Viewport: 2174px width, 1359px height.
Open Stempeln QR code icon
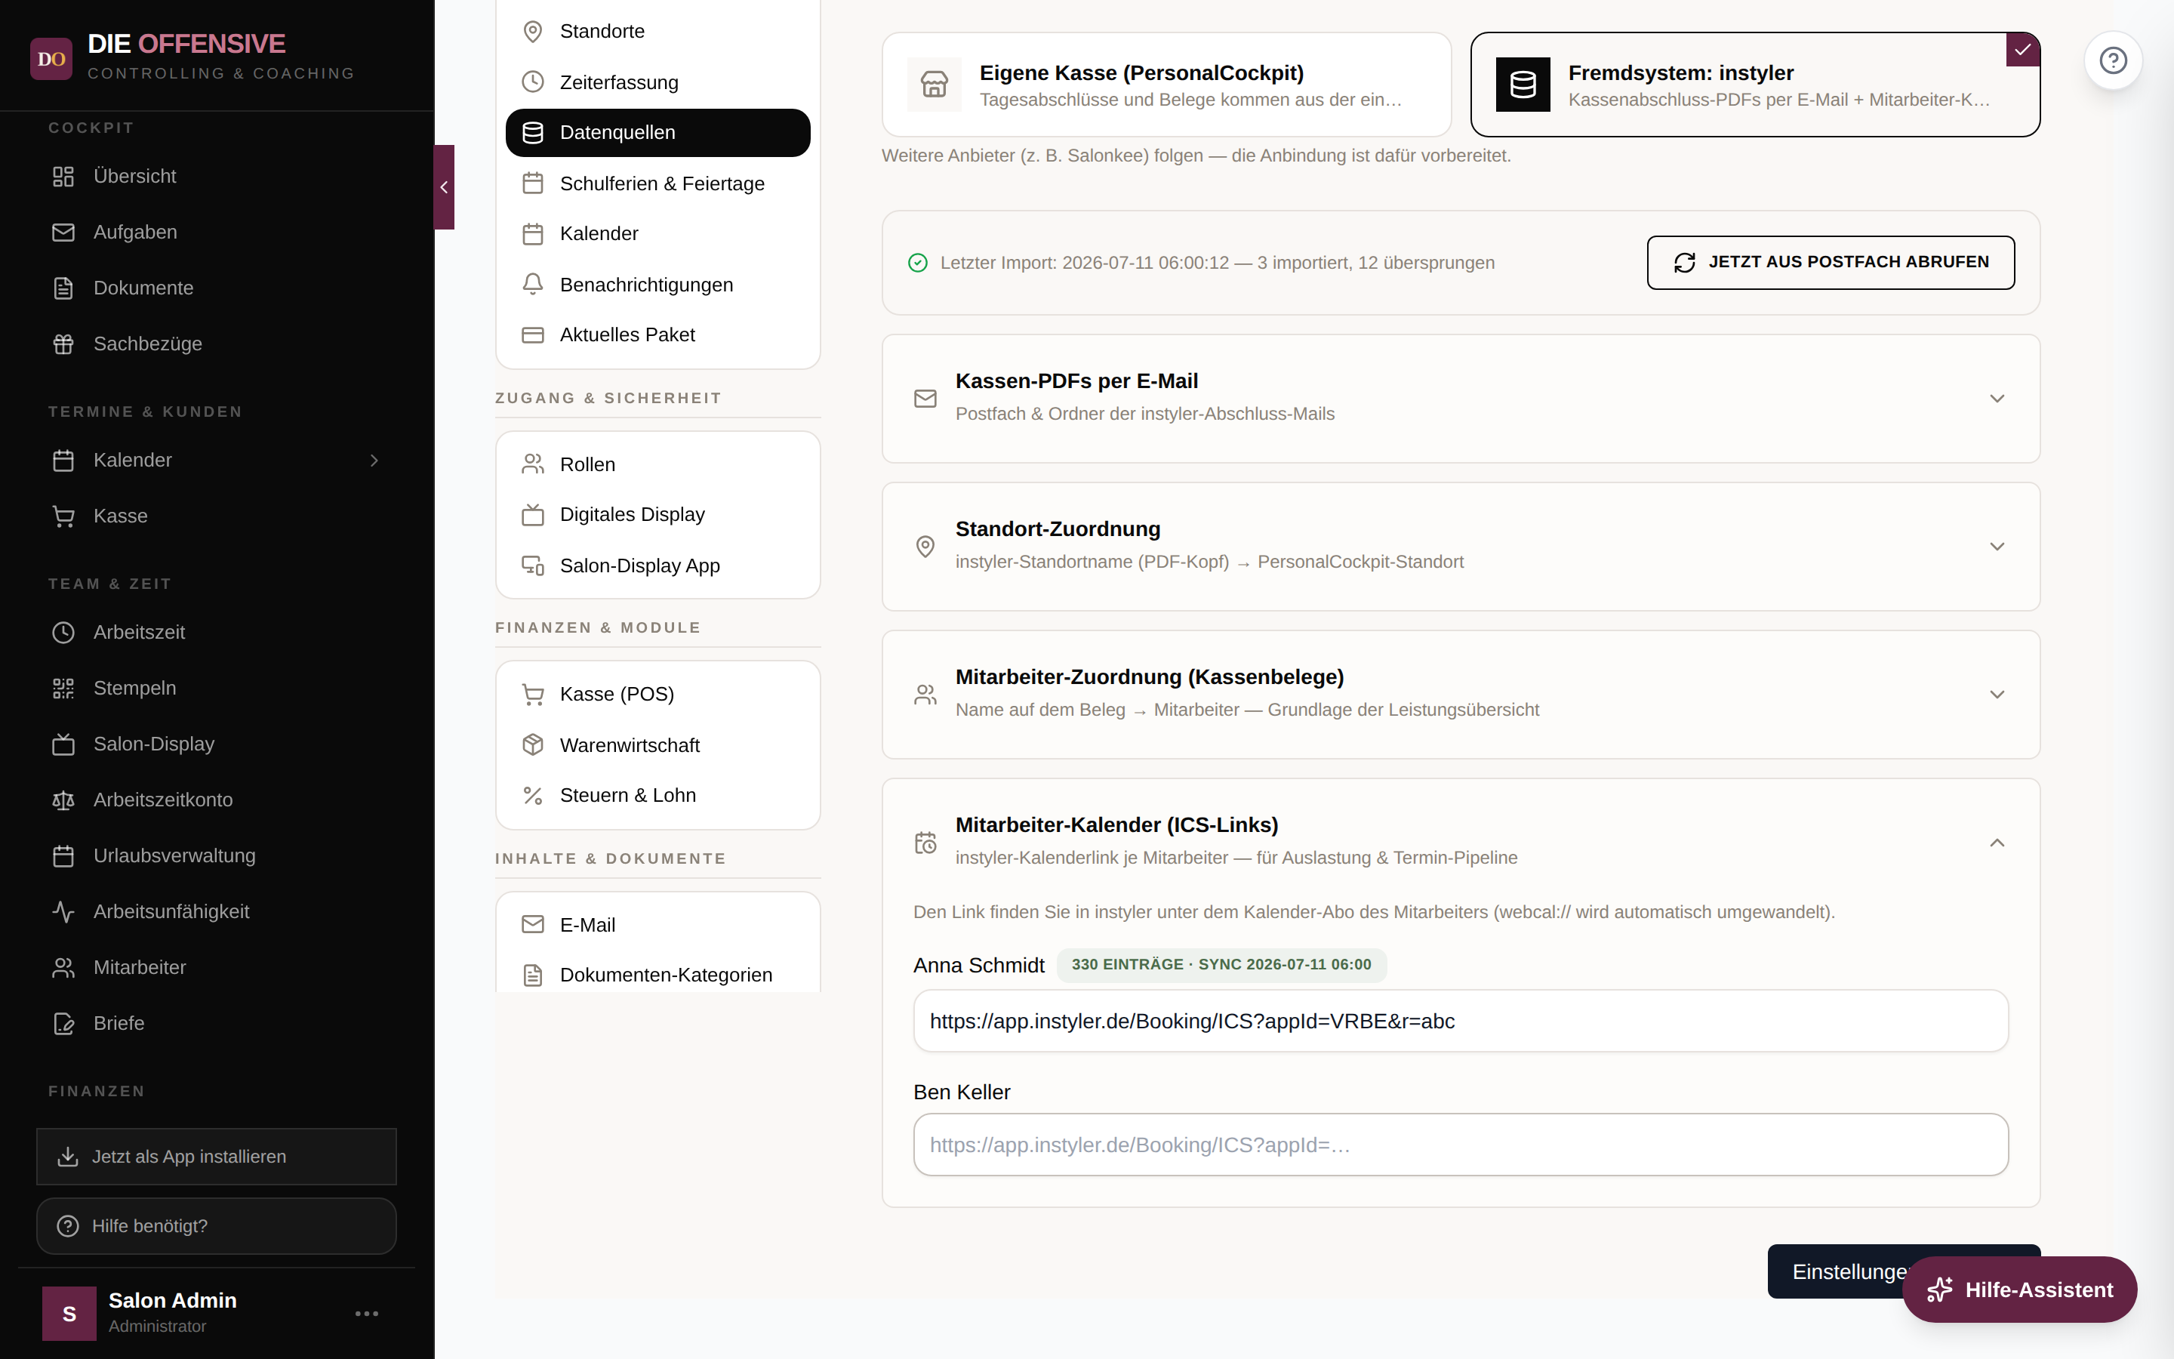[x=63, y=688]
